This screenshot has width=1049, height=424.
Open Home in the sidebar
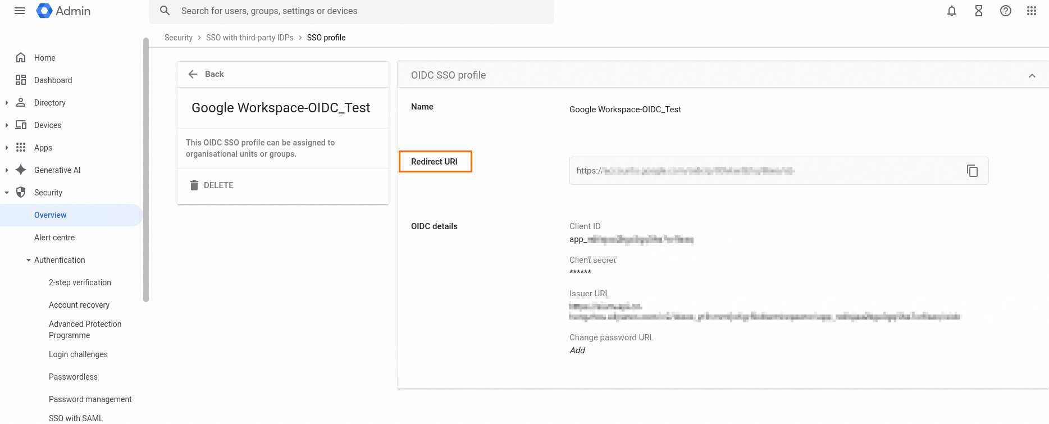(45, 58)
